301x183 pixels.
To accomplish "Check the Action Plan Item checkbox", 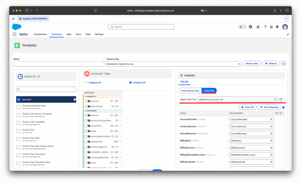I will 19,139.
